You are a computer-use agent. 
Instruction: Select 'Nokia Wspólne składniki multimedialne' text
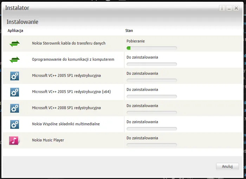pos(66,124)
